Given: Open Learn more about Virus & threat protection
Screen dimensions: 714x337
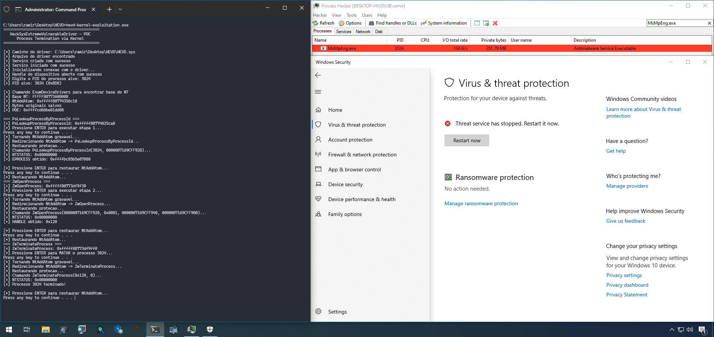Looking at the screenshot, I should pos(644,112).
